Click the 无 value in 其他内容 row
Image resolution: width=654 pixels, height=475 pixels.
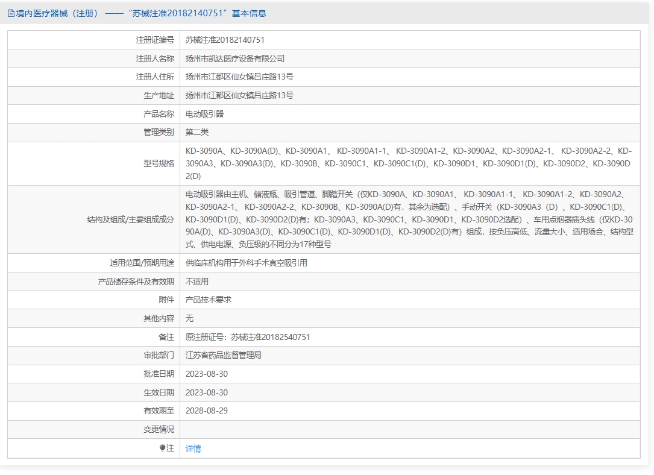tap(189, 319)
